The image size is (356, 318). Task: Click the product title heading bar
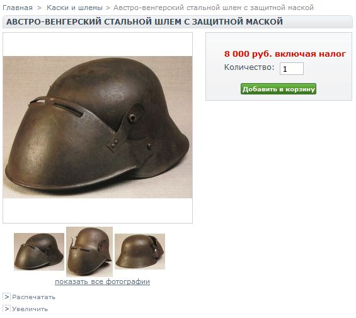(178, 22)
